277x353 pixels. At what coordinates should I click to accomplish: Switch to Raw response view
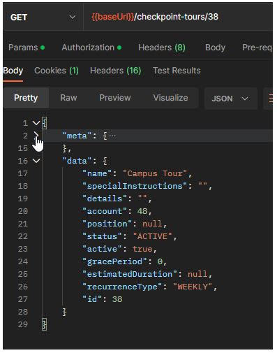pyautogui.click(x=68, y=98)
